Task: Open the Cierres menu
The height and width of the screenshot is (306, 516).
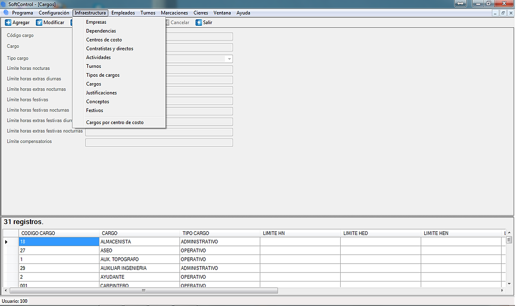Action: pyautogui.click(x=201, y=13)
